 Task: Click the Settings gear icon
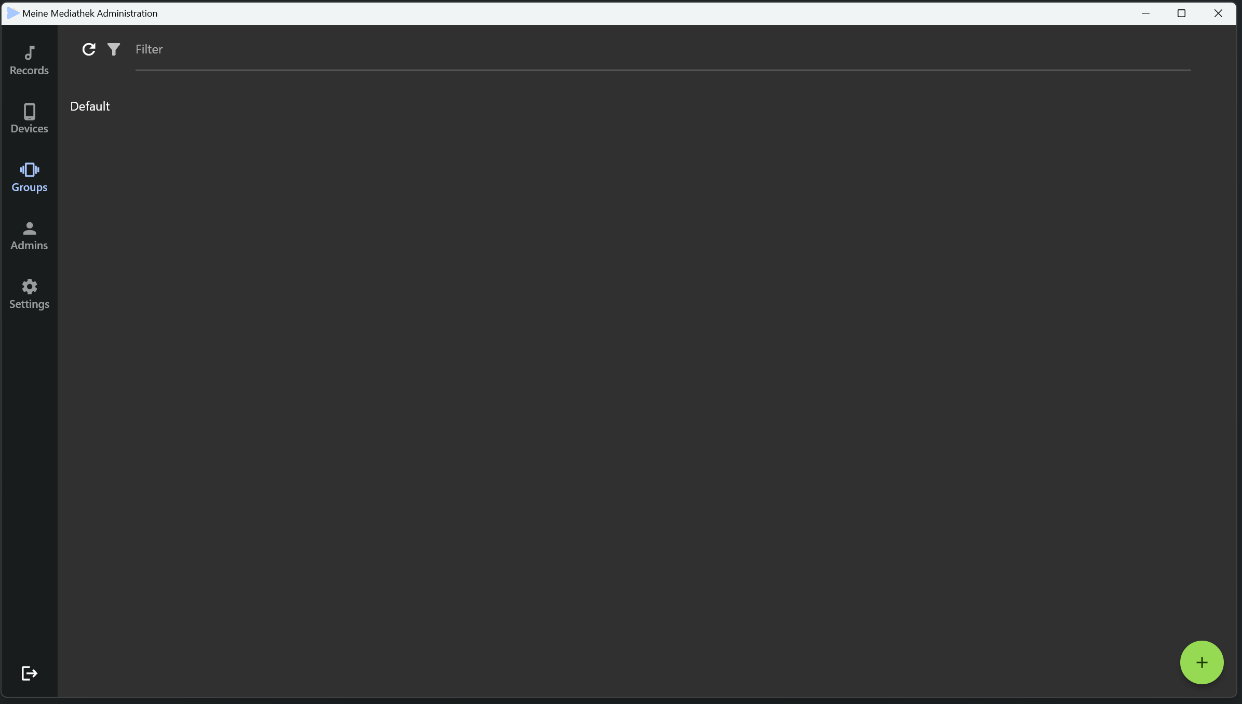(x=30, y=287)
